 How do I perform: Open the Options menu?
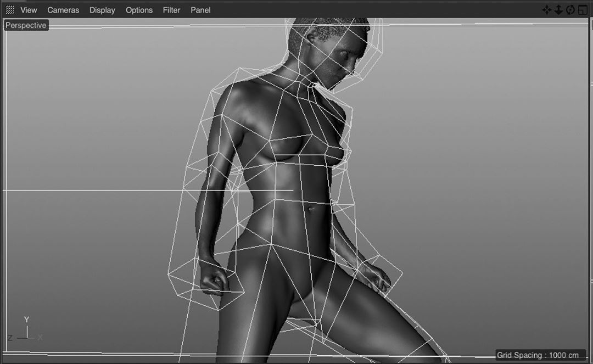point(139,10)
